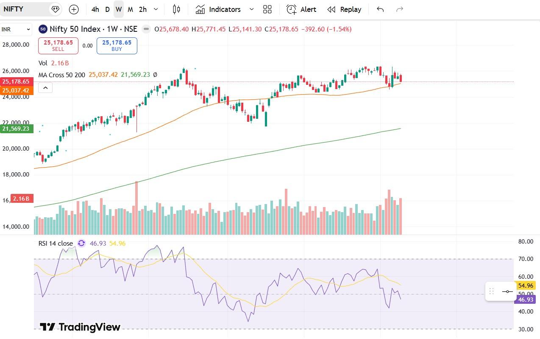Click the close price C25,178.65 value
This screenshot has height=339, width=540.
[x=281, y=29]
